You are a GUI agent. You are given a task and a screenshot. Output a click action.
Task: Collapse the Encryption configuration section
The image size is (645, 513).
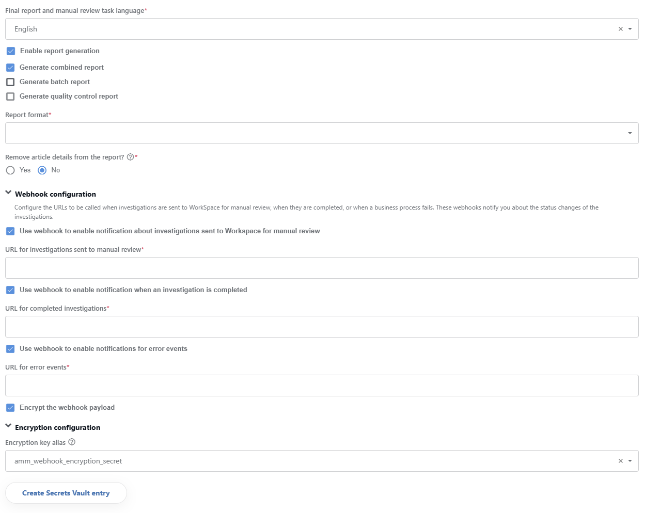coord(8,426)
